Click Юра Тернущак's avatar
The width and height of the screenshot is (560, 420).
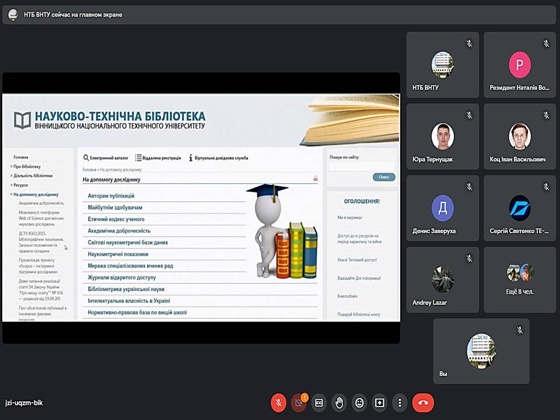point(443,136)
